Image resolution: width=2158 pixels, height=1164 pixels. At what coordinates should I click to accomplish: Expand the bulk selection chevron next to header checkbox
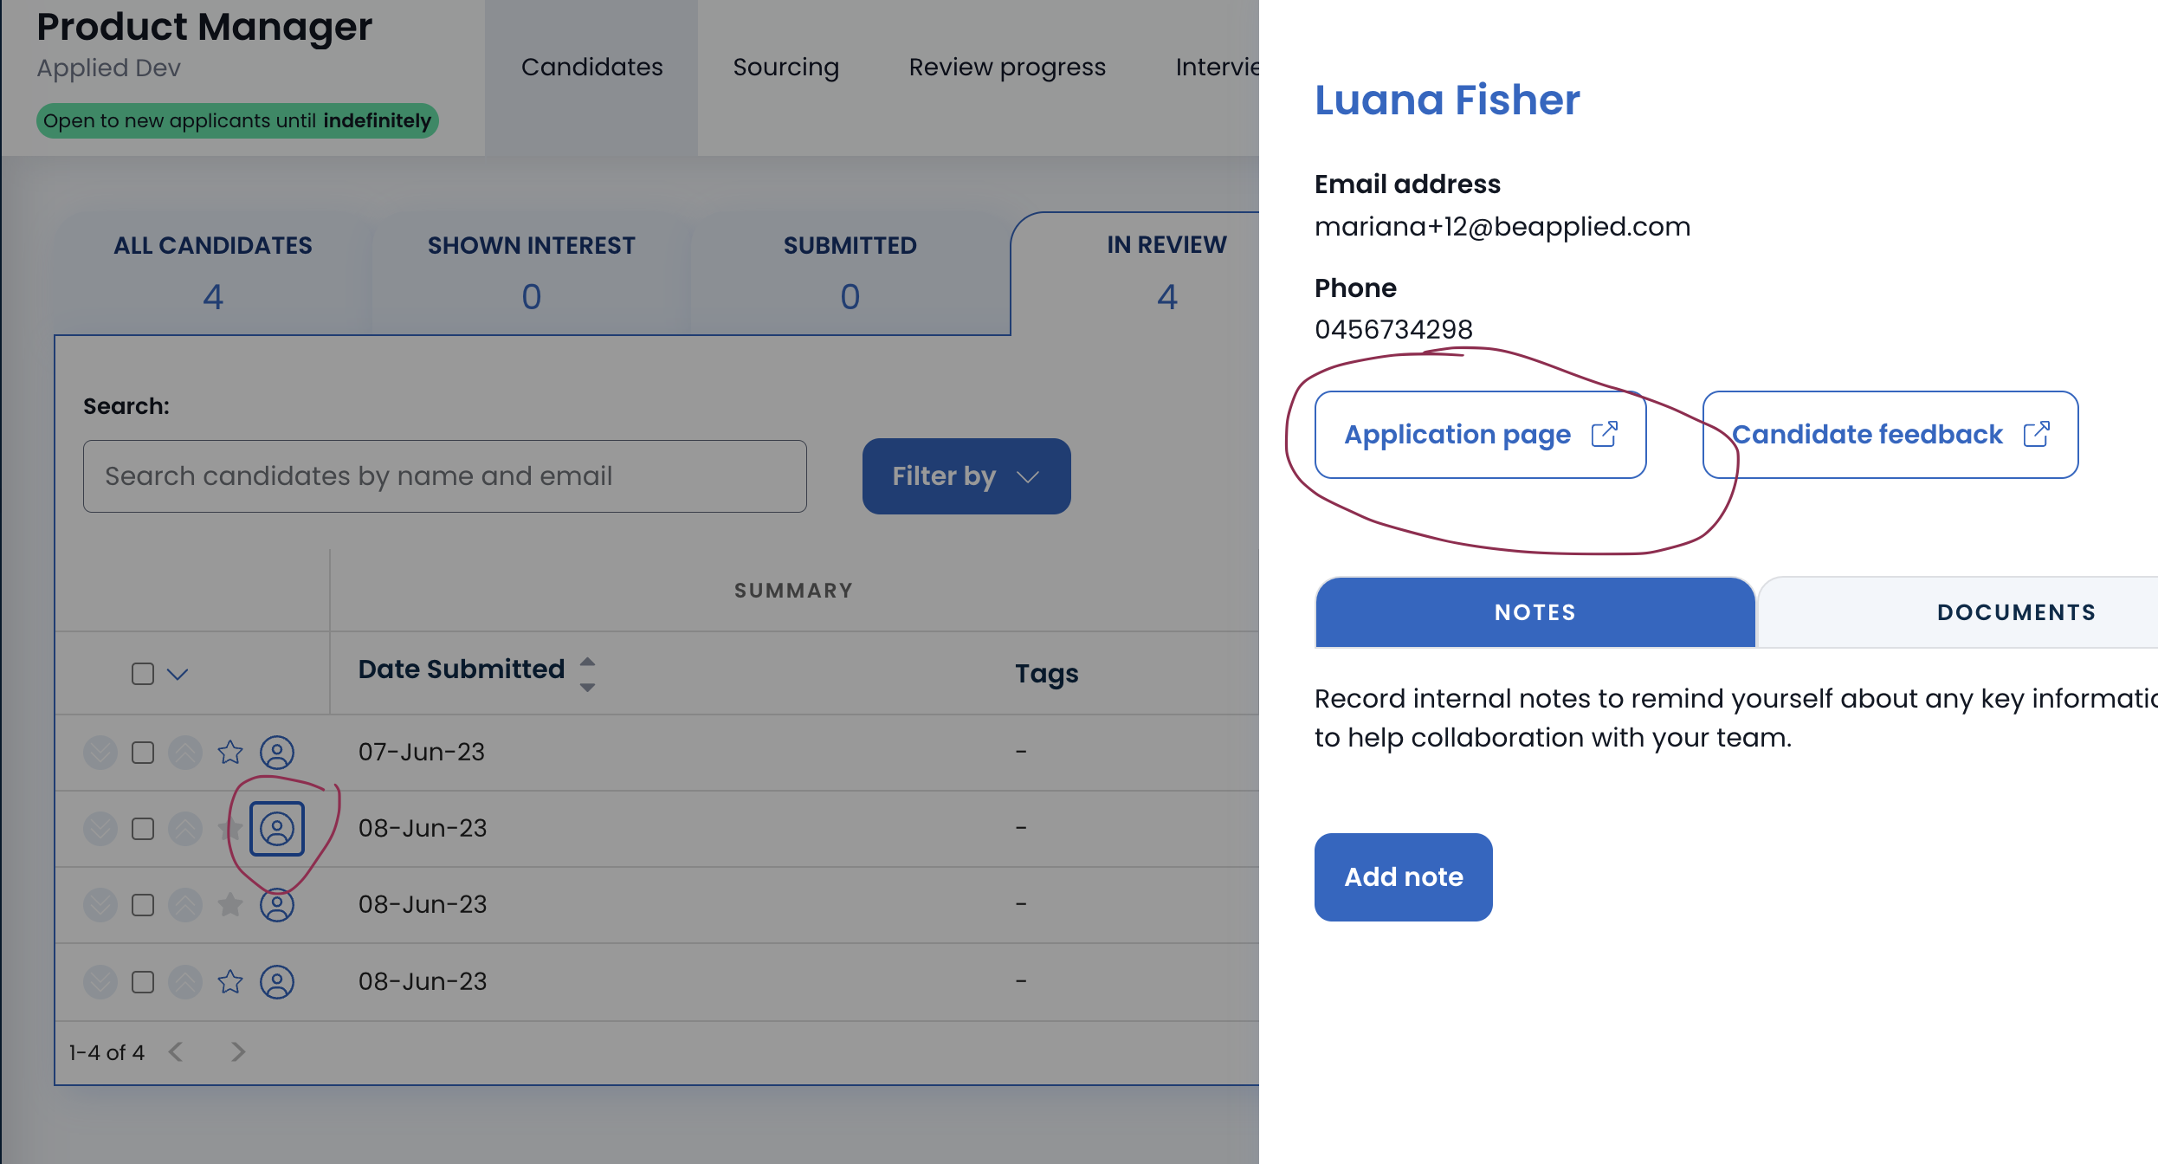click(178, 674)
